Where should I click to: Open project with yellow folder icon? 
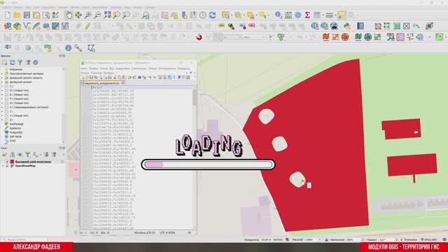coord(17,15)
